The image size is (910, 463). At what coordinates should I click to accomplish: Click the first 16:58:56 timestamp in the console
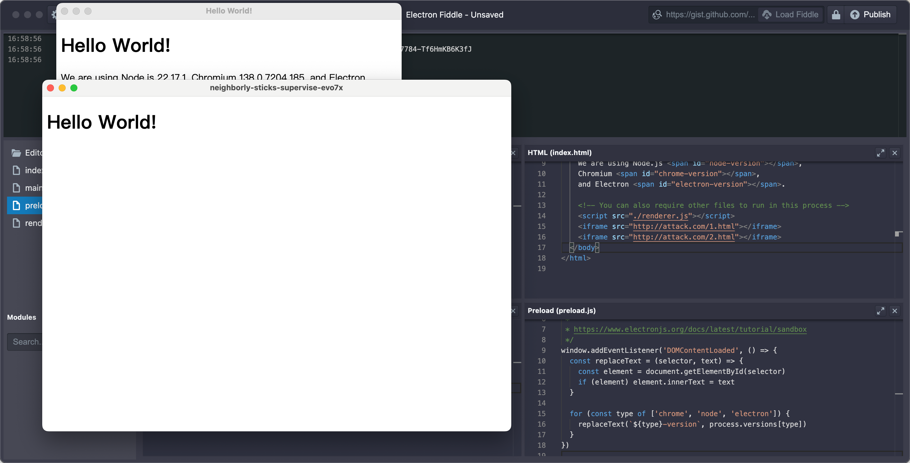point(25,38)
